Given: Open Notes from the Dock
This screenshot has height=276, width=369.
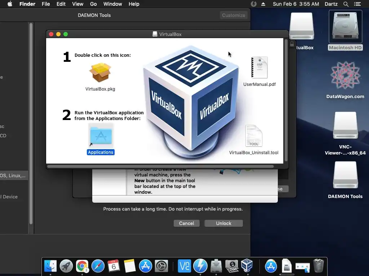Looking at the screenshot, I should (x=130, y=266).
